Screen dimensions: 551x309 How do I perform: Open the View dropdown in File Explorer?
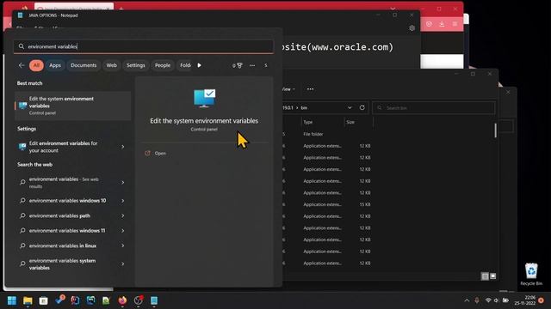click(x=288, y=89)
